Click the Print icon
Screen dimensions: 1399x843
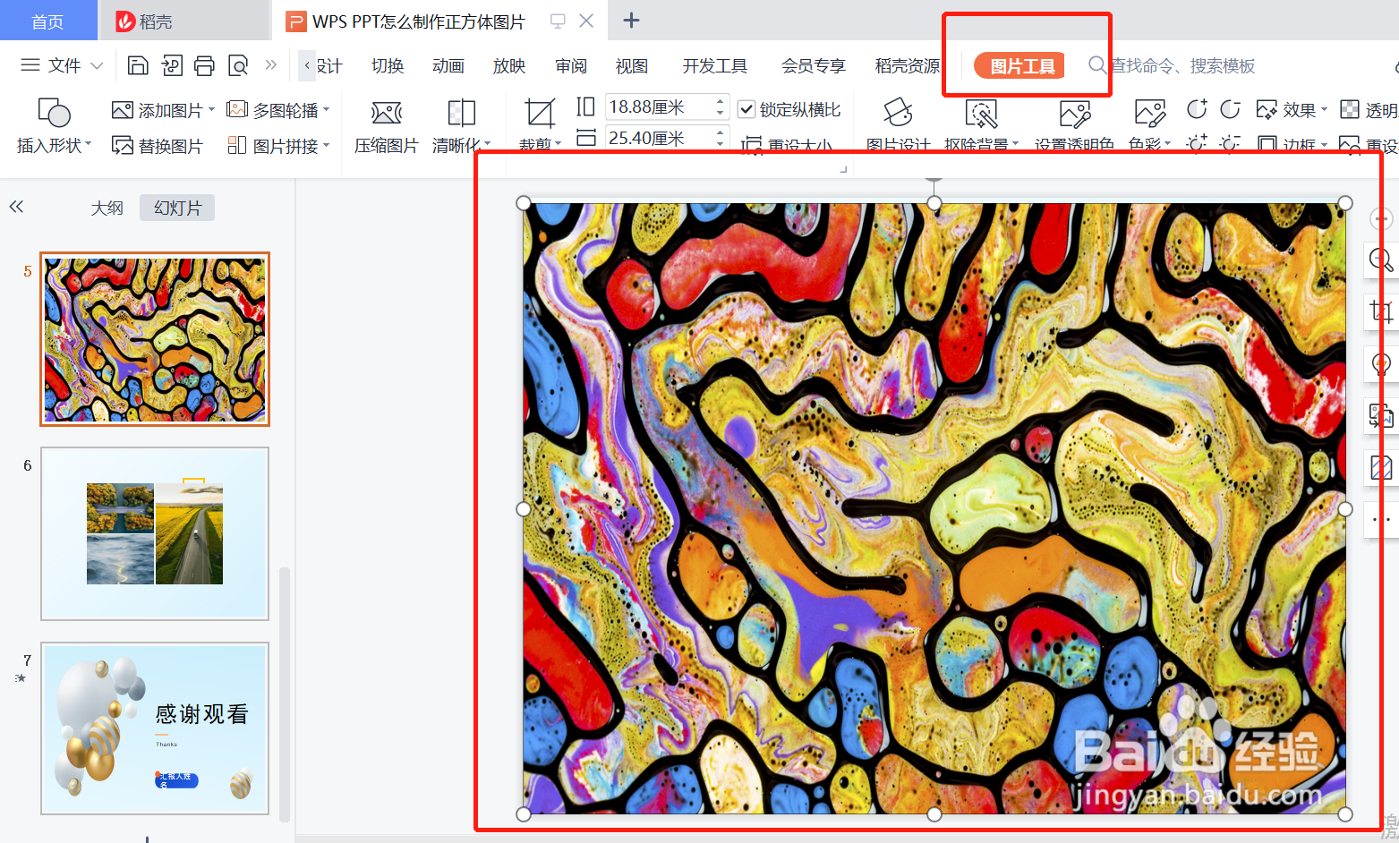(x=204, y=65)
